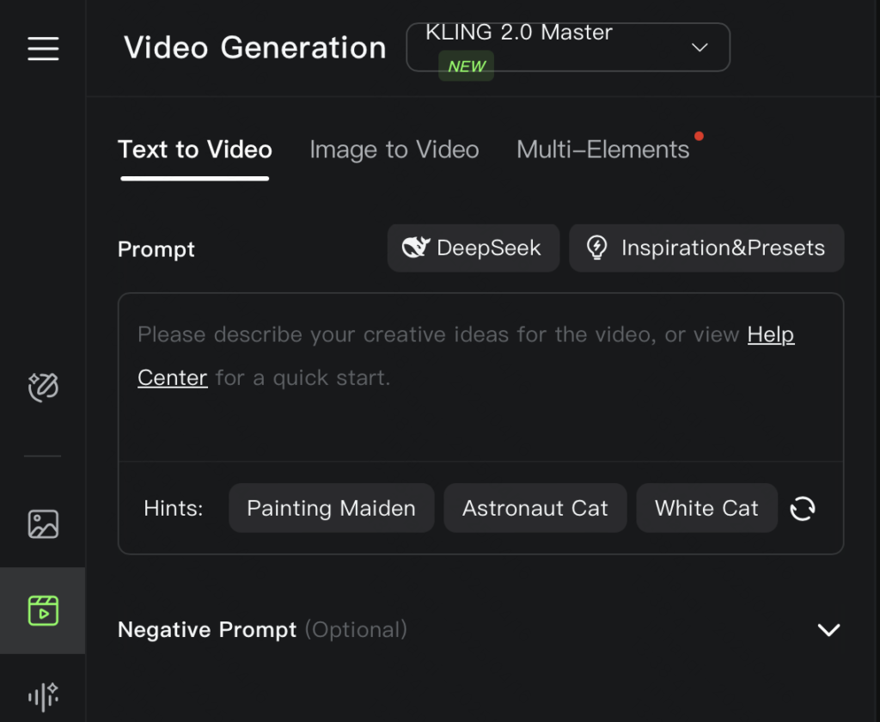Open Inspiration&Presets with the lightbulb icon
880x722 pixels.
point(706,248)
